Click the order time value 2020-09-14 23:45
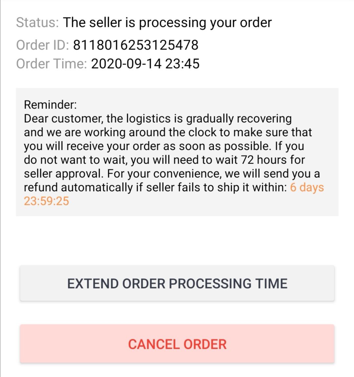This screenshot has height=377, width=354. point(145,64)
